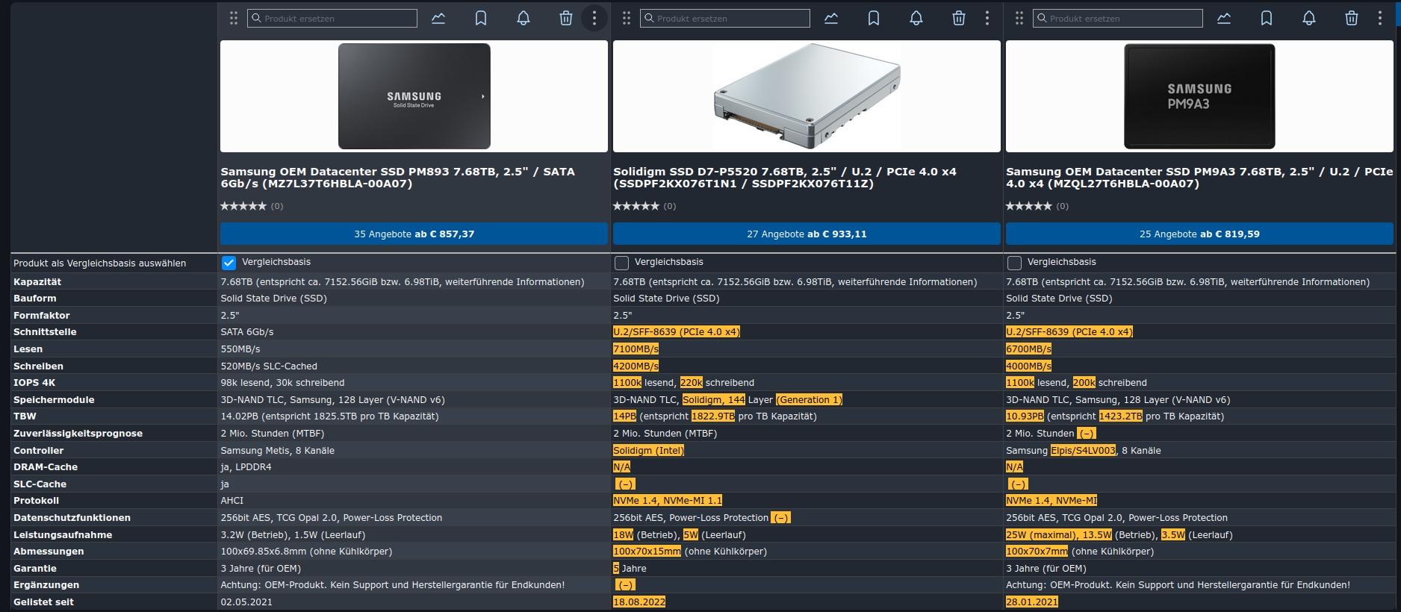
Task: Select highlighted 7100MB/s read value
Action: 636,349
